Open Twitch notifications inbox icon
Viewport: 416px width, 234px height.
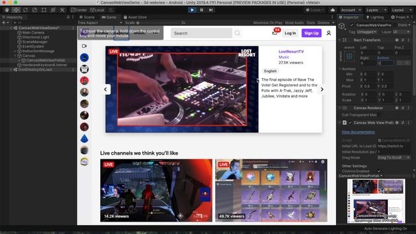click(274, 33)
